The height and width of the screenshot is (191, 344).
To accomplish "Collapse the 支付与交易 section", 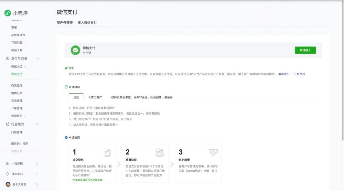I will [x=37, y=59].
